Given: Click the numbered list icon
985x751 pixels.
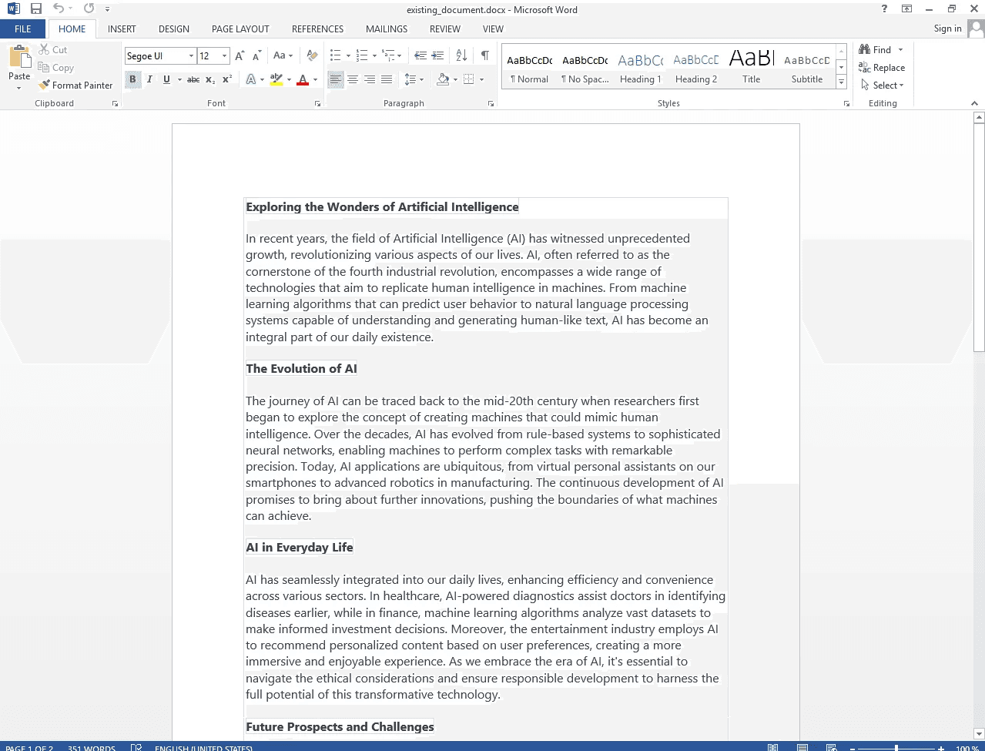Looking at the screenshot, I should click(361, 55).
